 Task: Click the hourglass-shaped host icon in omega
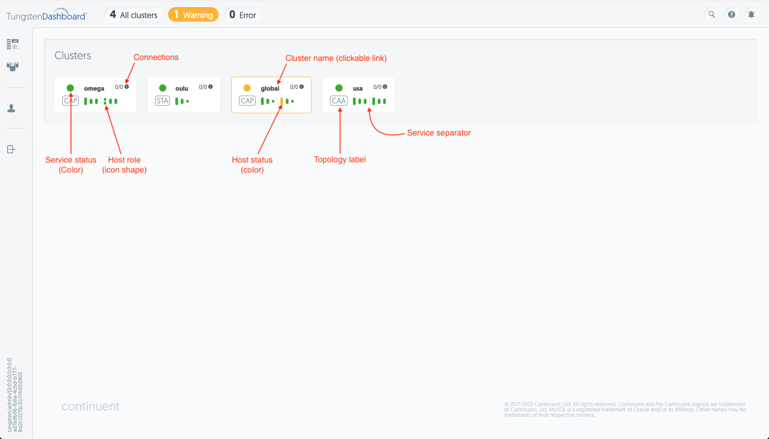pyautogui.click(x=105, y=101)
